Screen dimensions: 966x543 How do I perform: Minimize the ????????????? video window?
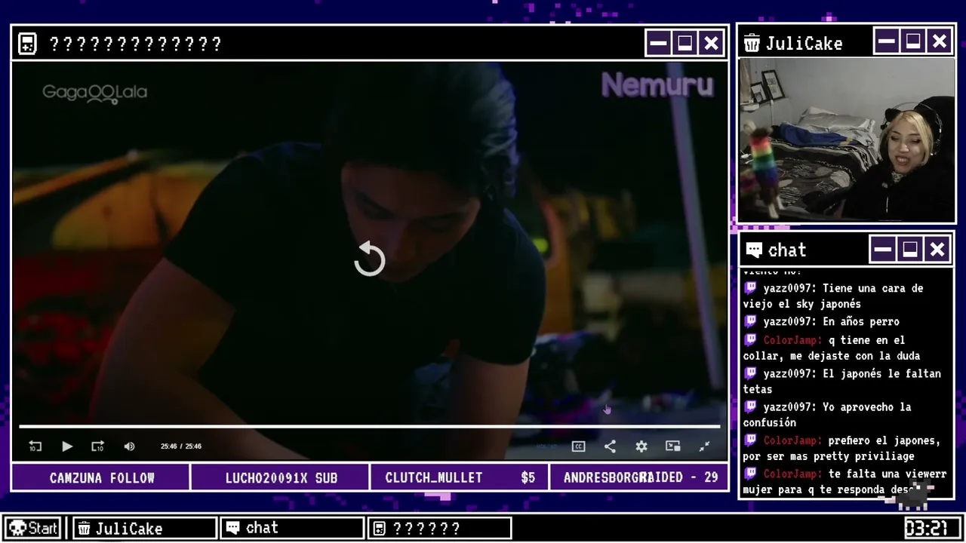[658, 44]
